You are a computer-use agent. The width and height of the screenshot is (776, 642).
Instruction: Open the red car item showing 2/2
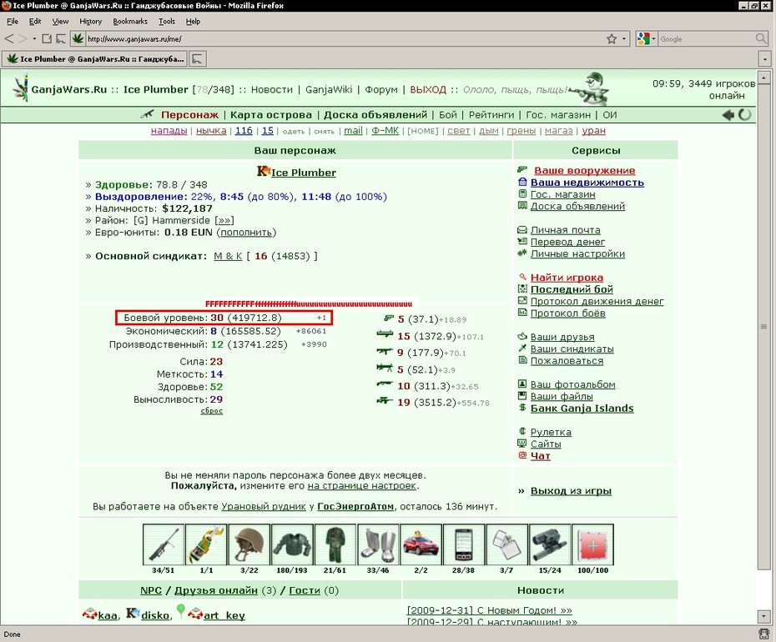(x=421, y=544)
